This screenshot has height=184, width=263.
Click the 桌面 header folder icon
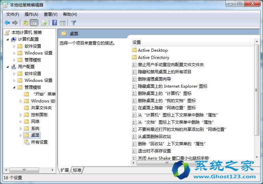tap(64, 34)
